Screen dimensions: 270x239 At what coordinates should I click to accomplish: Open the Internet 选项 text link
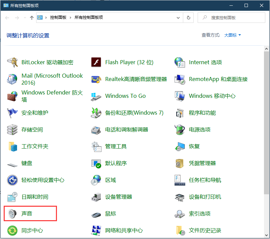(205, 62)
